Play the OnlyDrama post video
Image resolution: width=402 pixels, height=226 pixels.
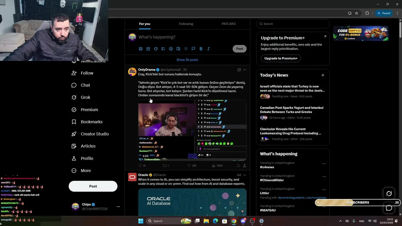point(192,131)
